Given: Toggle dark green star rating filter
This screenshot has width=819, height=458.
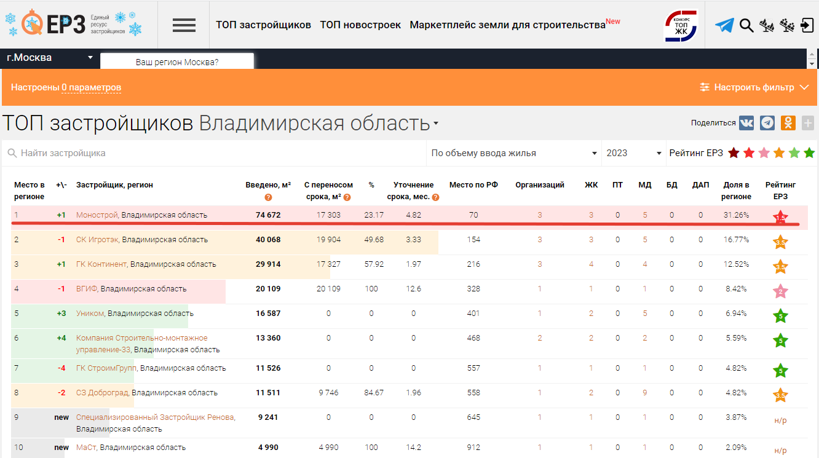Looking at the screenshot, I should pos(809,152).
